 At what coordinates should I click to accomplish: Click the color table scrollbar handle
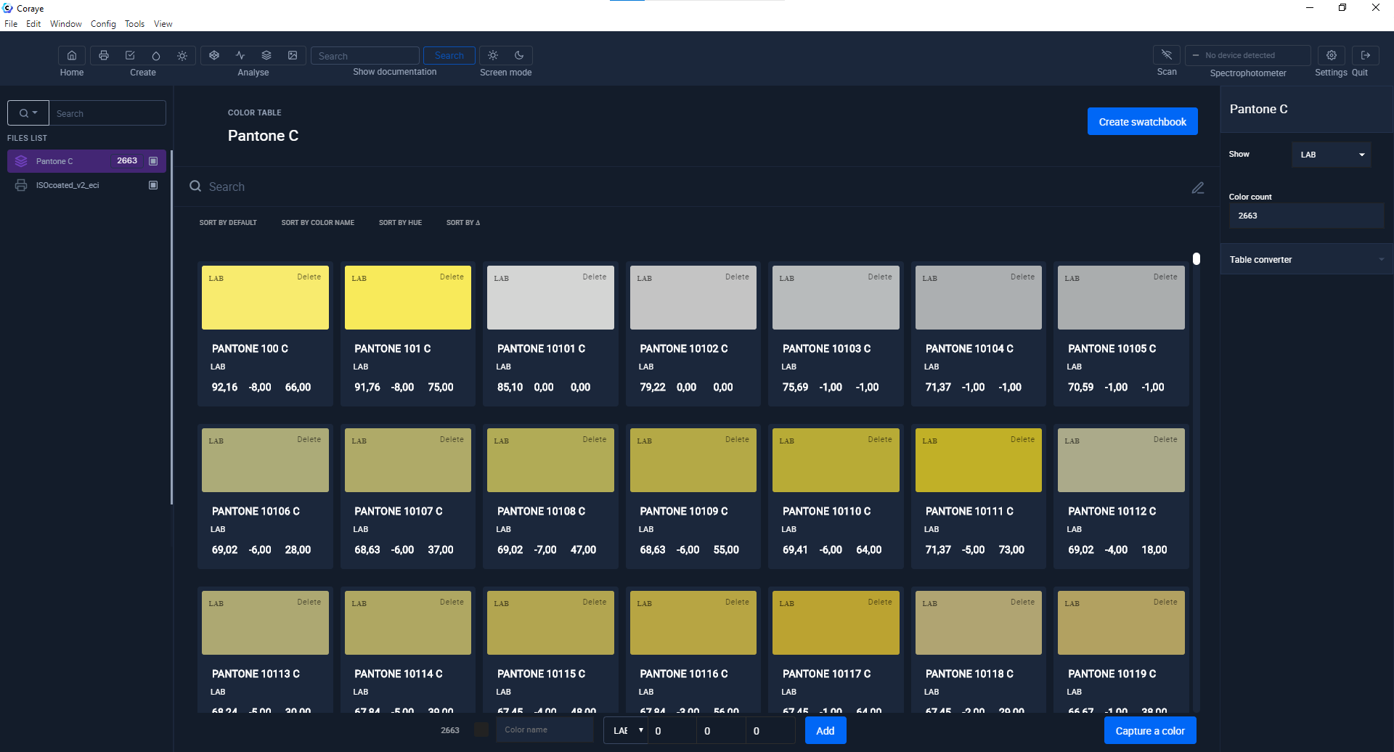(x=1197, y=258)
